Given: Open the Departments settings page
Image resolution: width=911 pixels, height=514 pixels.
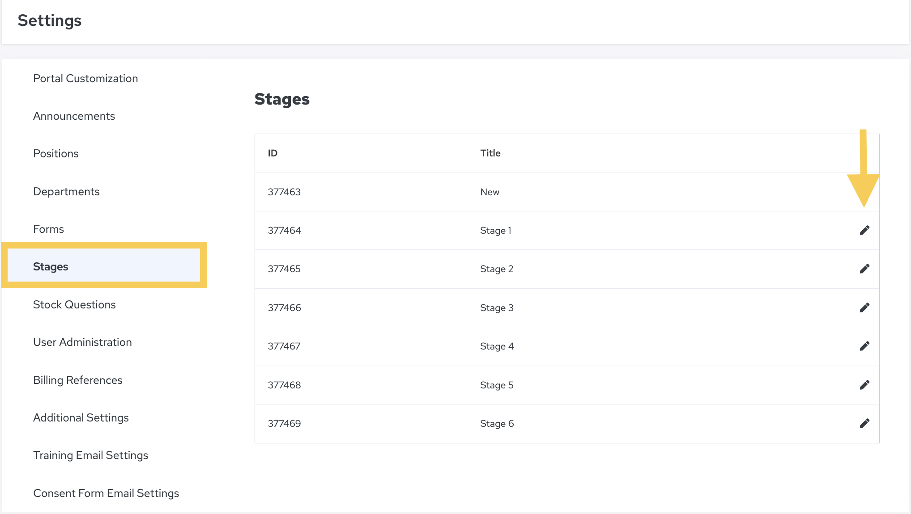Looking at the screenshot, I should pyautogui.click(x=66, y=192).
